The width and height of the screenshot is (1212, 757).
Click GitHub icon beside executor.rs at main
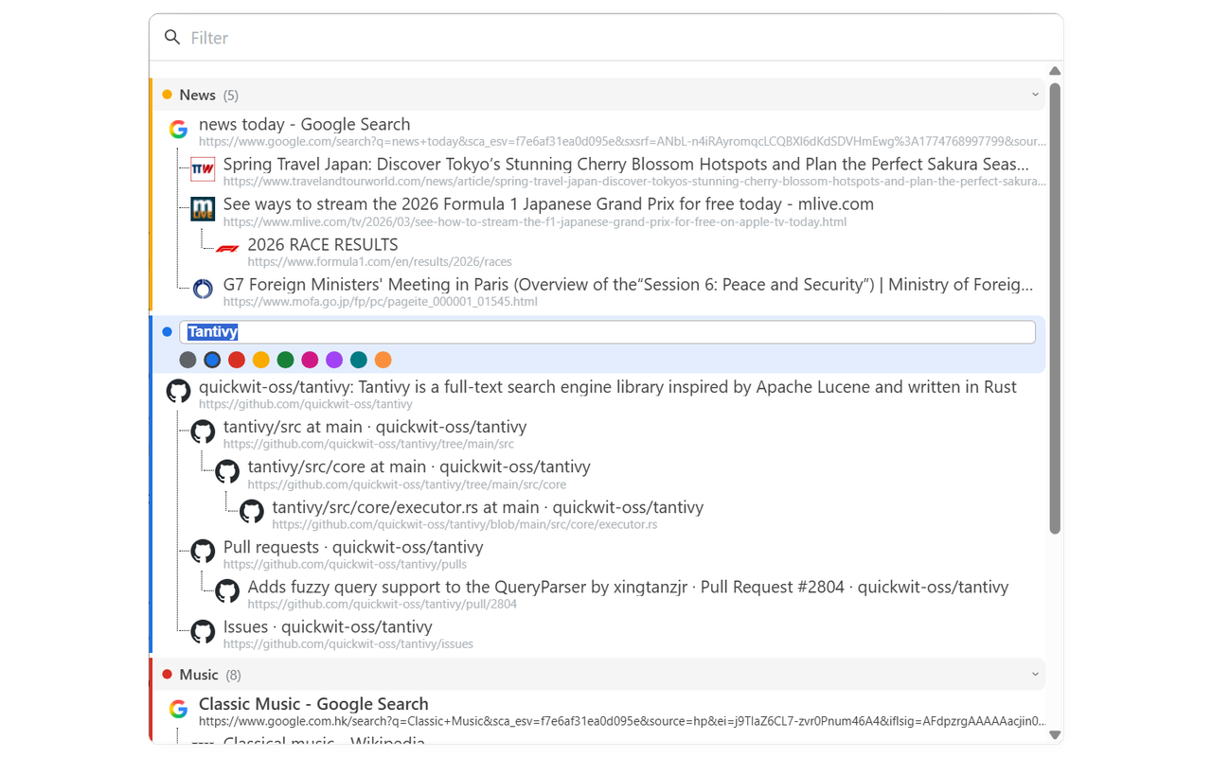(251, 511)
